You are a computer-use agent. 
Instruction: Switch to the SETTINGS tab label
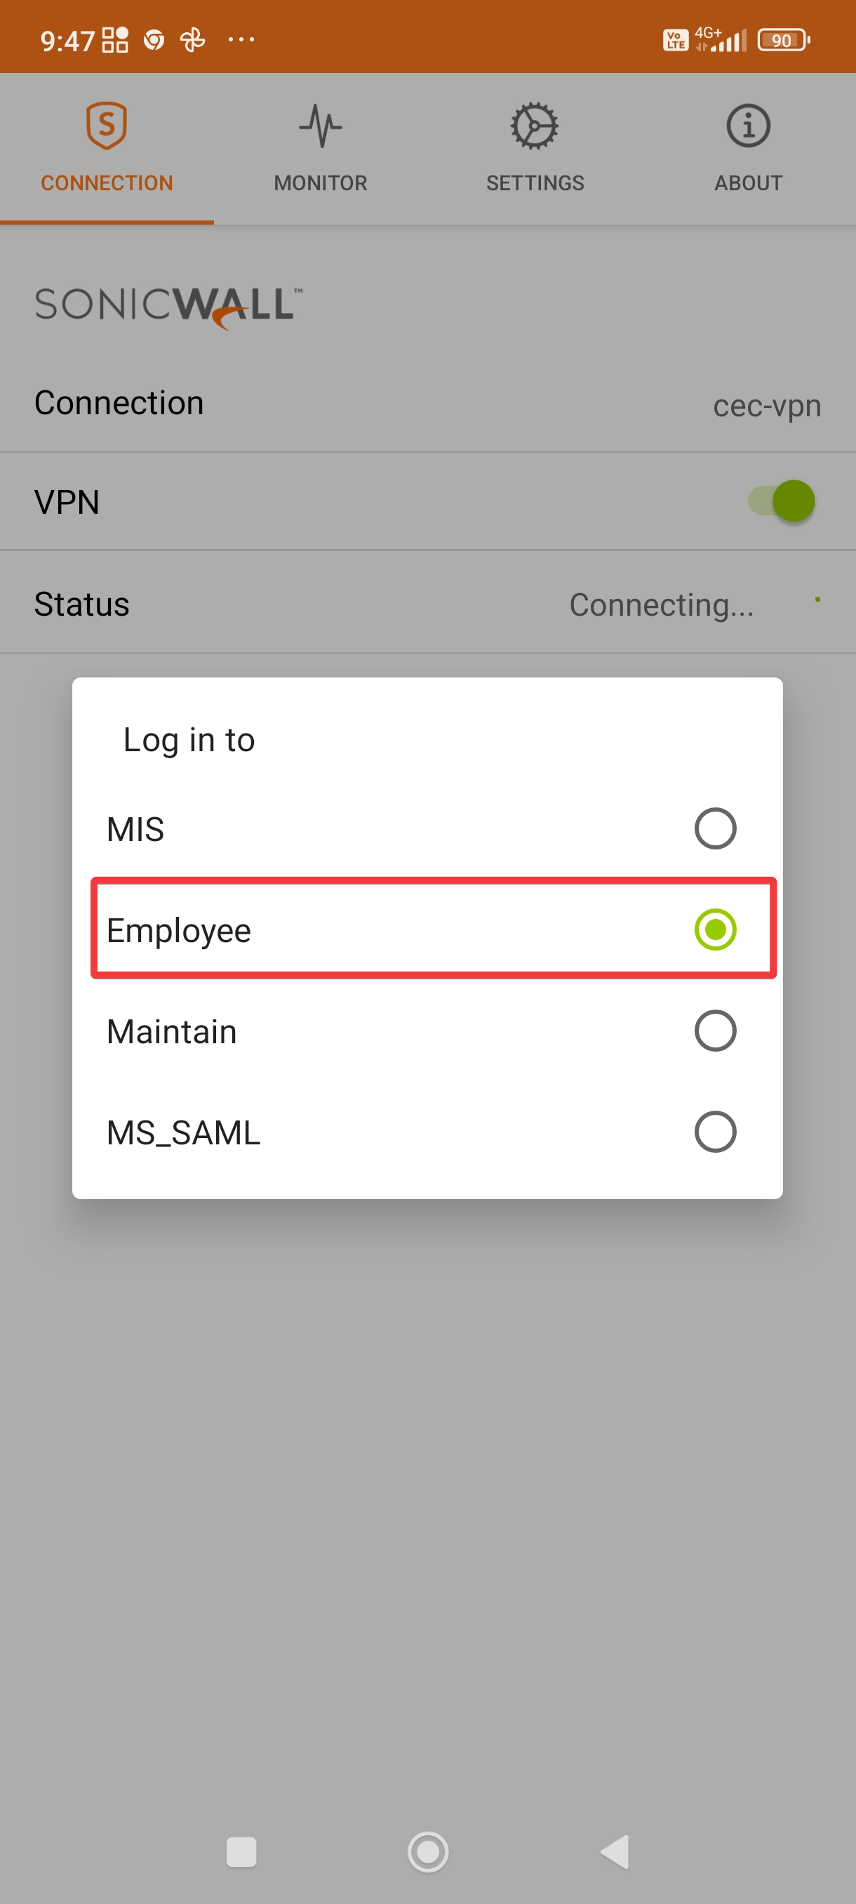coord(535,183)
